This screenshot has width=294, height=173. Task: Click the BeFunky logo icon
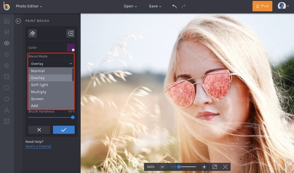(x=7, y=6)
